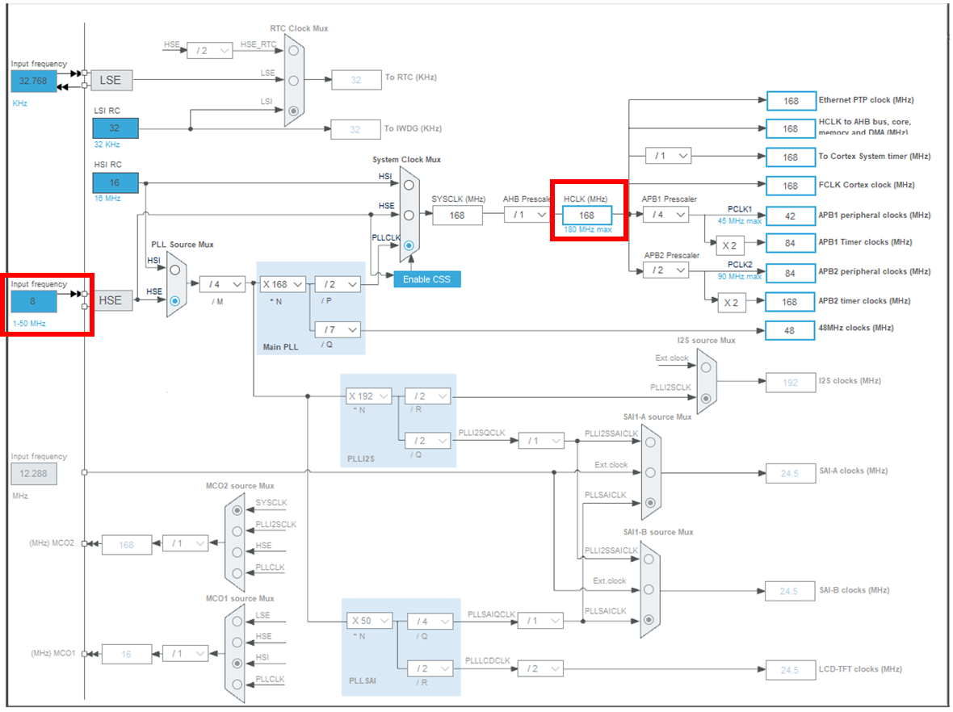Screen dimensions: 953x712
Task: Open the PLL /M divider dropdown
Action: coord(222,284)
